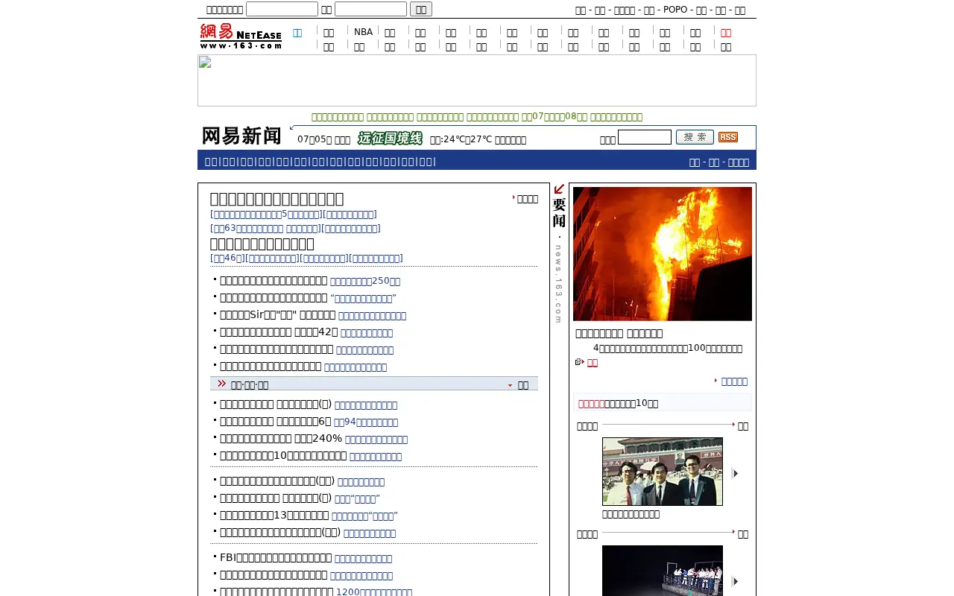Open the night boat photo thumbnail

663,572
